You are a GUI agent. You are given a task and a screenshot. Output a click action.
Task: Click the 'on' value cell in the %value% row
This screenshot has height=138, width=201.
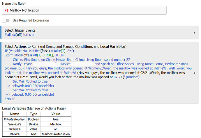point(56,129)
